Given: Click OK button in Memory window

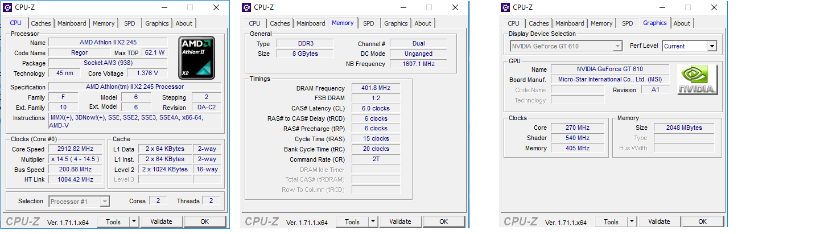Looking at the screenshot, I should (x=444, y=221).
